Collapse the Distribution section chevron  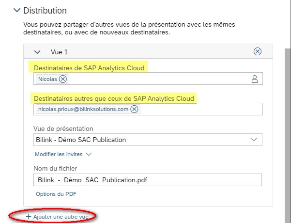pos(17,10)
